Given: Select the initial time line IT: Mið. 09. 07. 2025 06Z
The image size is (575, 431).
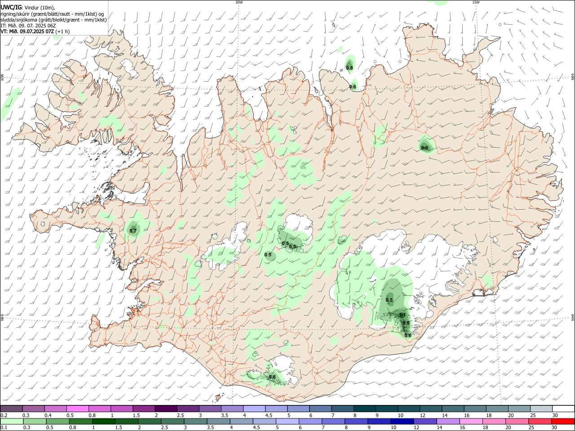Looking at the screenshot, I should (x=28, y=26).
